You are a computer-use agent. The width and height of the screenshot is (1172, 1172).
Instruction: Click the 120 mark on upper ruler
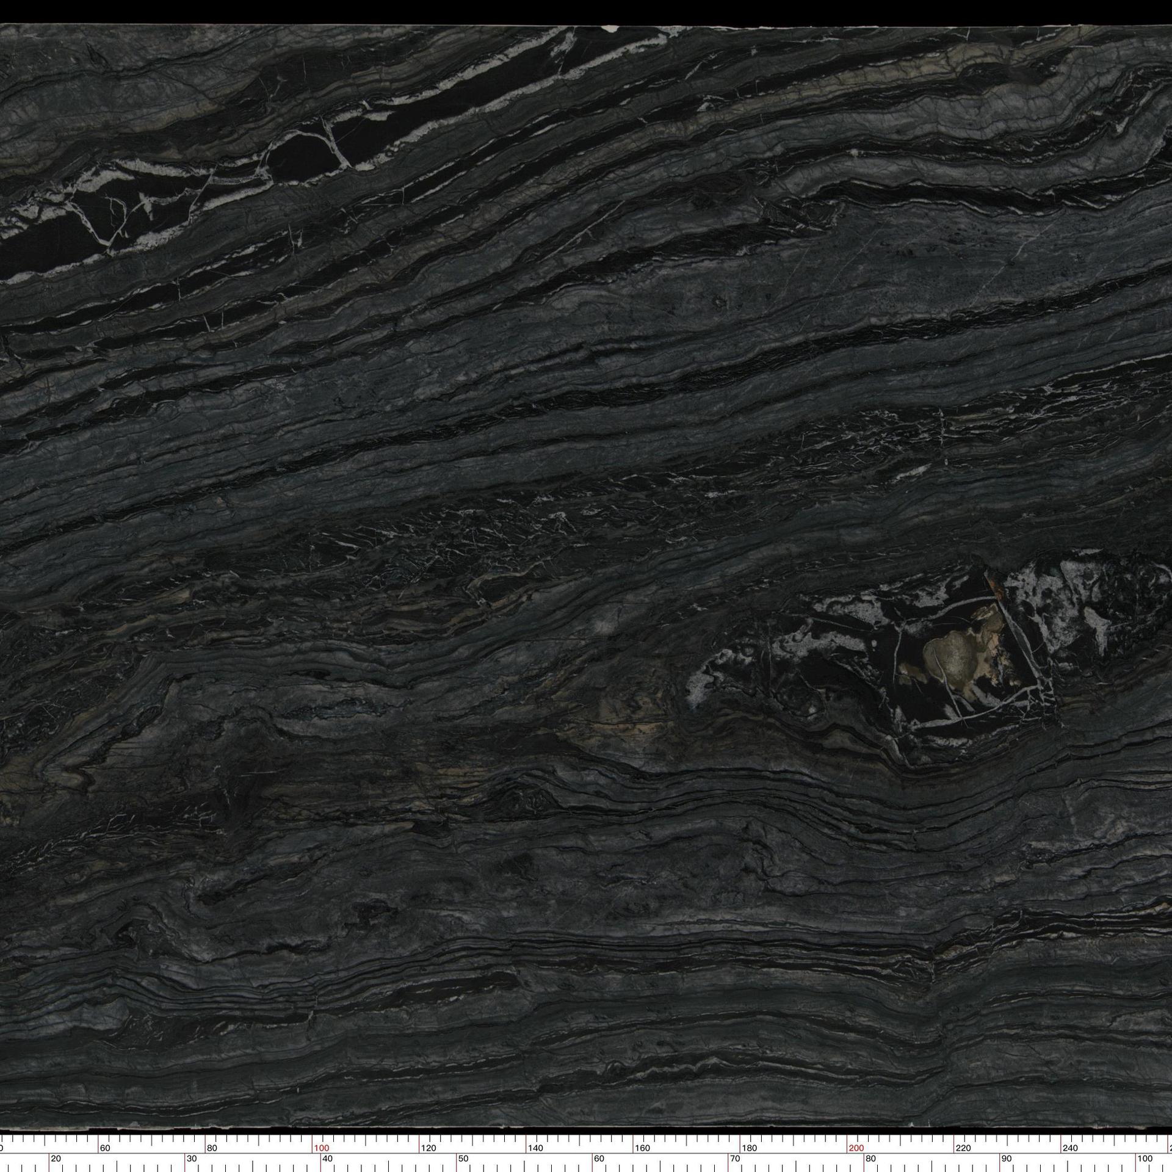[428, 1148]
